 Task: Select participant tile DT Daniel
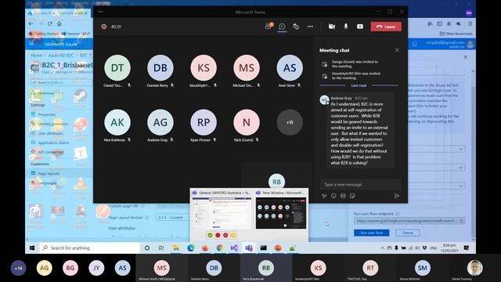coord(117,68)
